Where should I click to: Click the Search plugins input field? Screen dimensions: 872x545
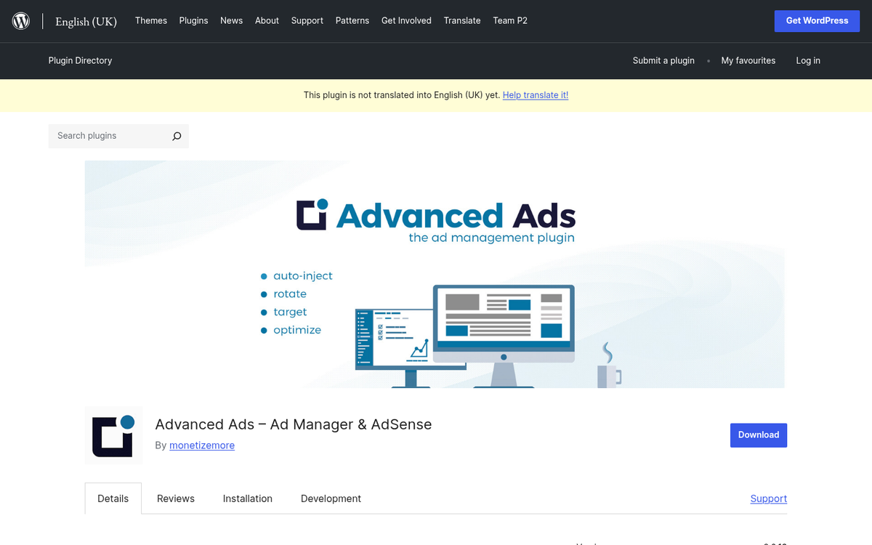pyautogui.click(x=109, y=136)
